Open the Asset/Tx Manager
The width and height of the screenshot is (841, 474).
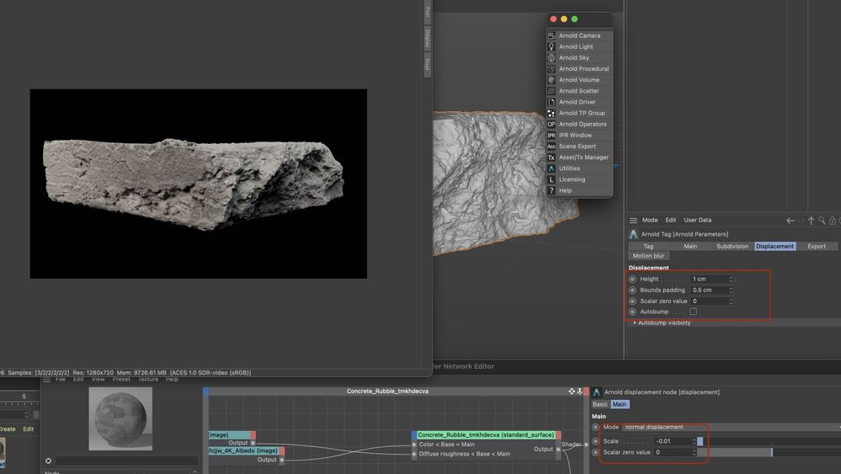(579, 157)
